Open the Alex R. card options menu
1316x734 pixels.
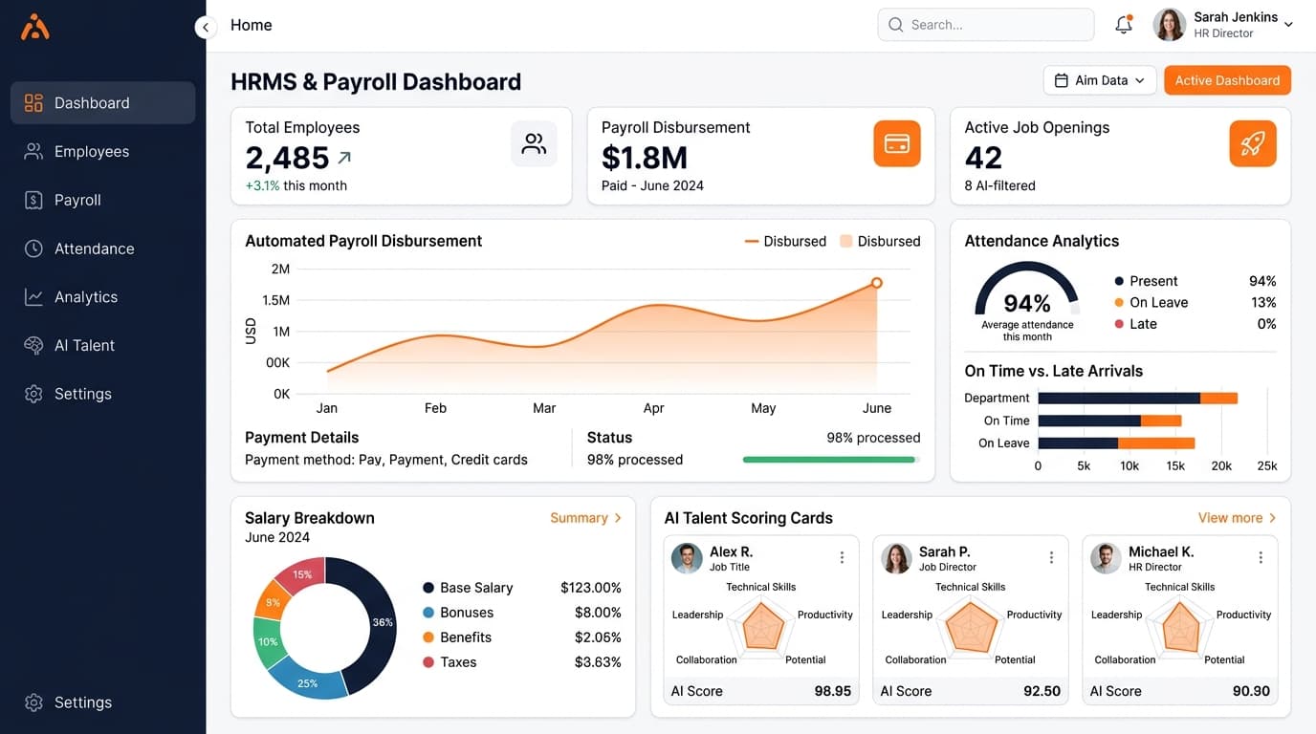click(x=842, y=557)
